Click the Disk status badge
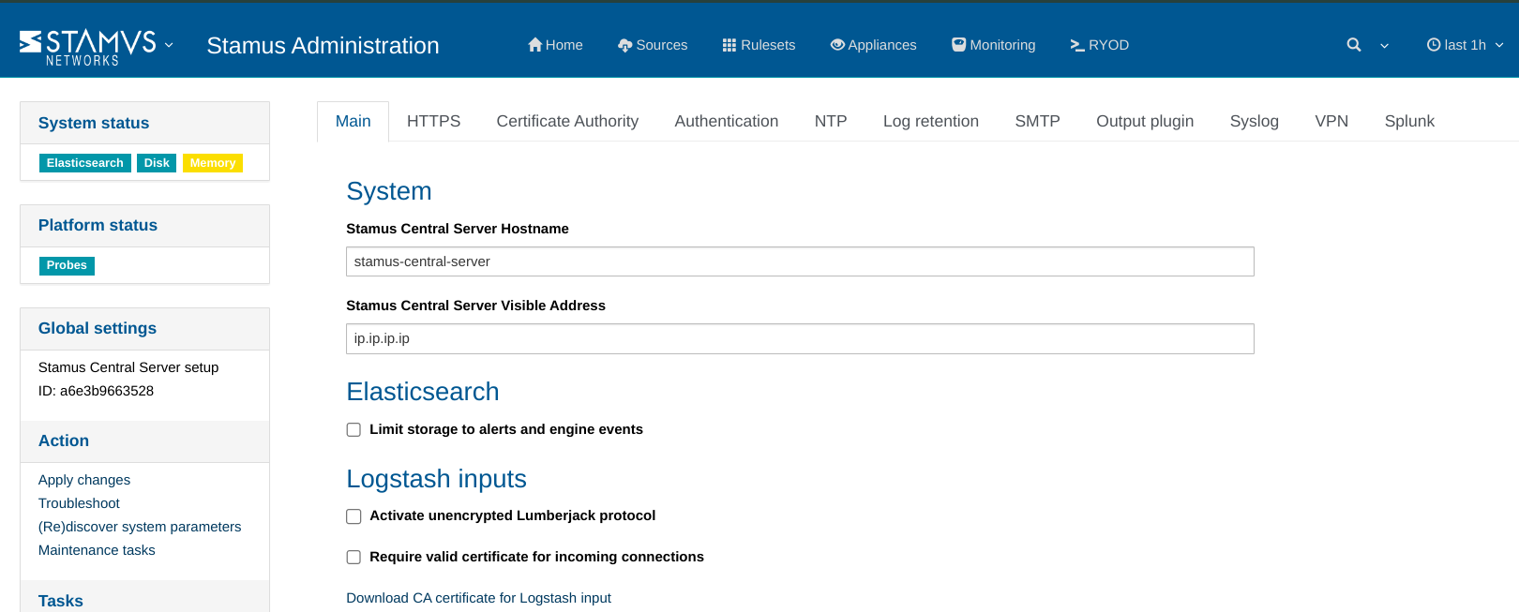The height and width of the screenshot is (612, 1519). pos(157,163)
